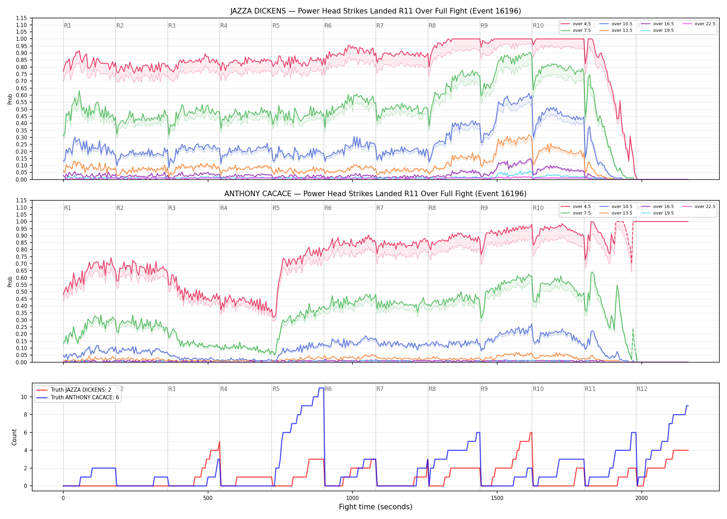Click the R6 round label in Anthony Cacace chart

(x=328, y=208)
